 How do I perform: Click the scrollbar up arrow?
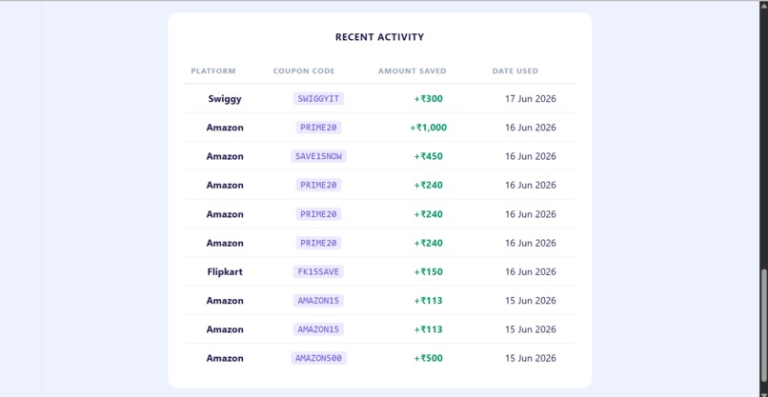[x=763, y=4]
